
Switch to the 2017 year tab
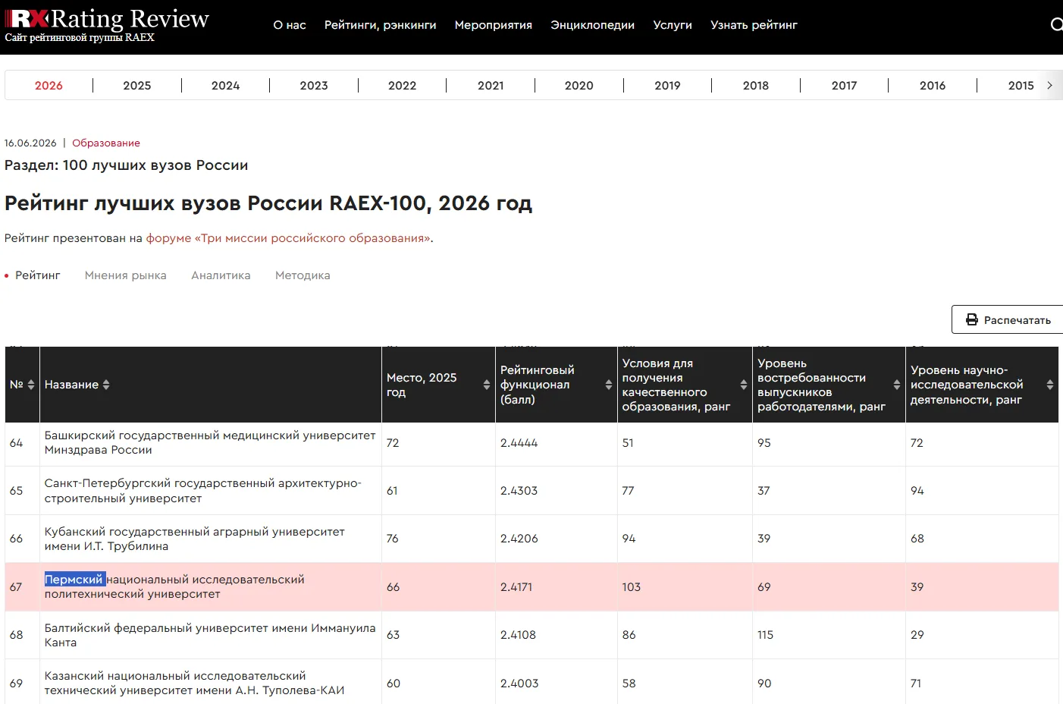(x=844, y=86)
